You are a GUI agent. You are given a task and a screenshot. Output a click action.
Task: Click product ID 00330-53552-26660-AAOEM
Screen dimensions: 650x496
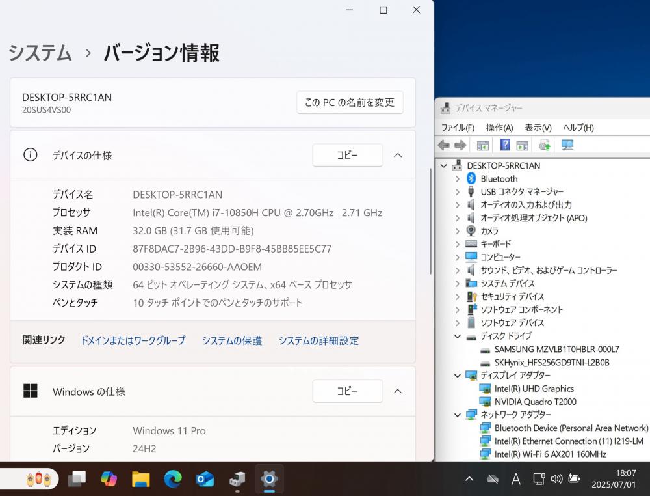[x=198, y=267]
